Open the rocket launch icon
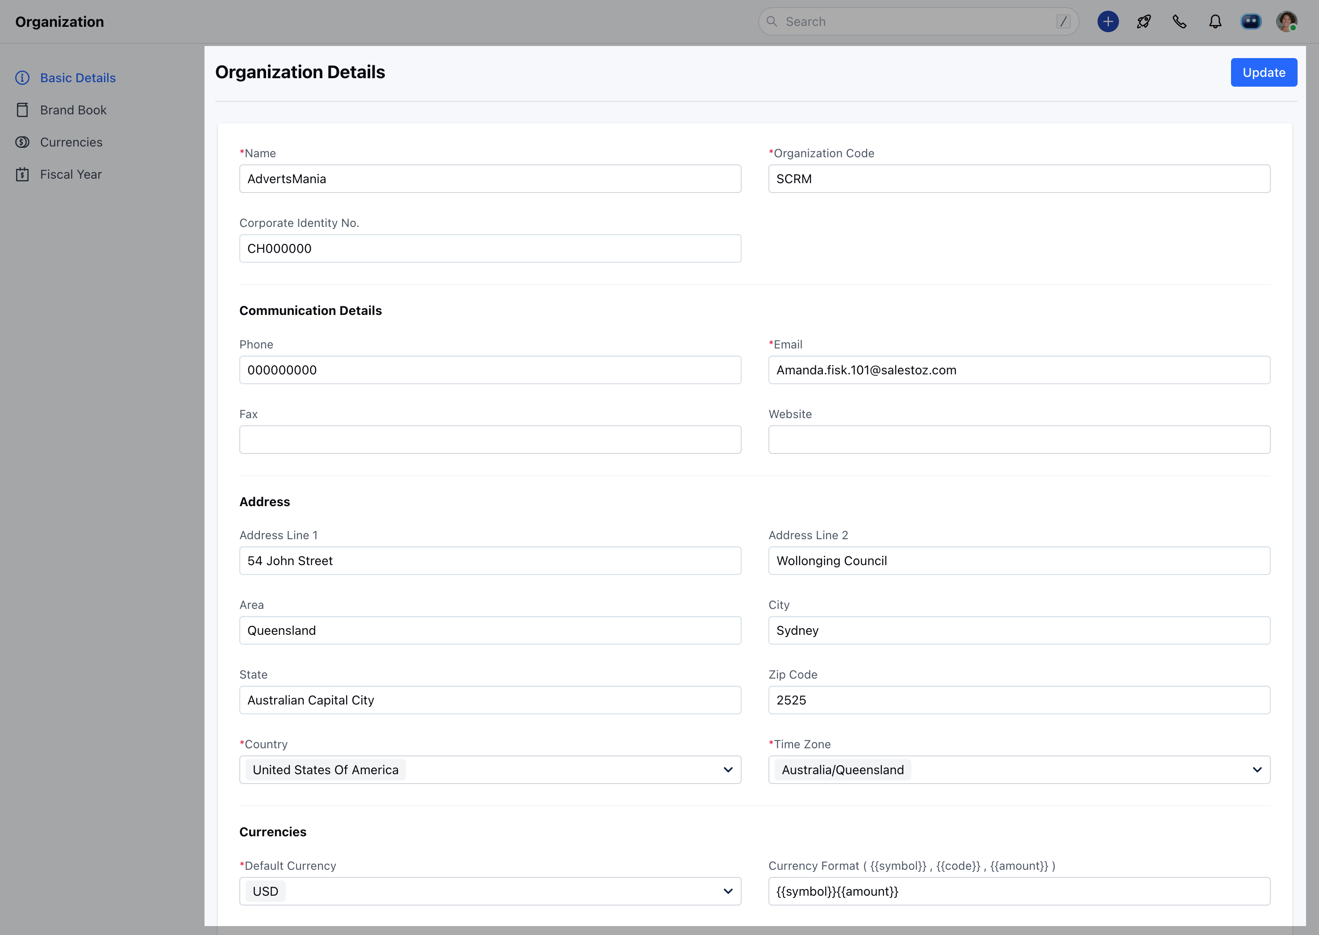Viewport: 1319px width, 935px height. click(1144, 22)
